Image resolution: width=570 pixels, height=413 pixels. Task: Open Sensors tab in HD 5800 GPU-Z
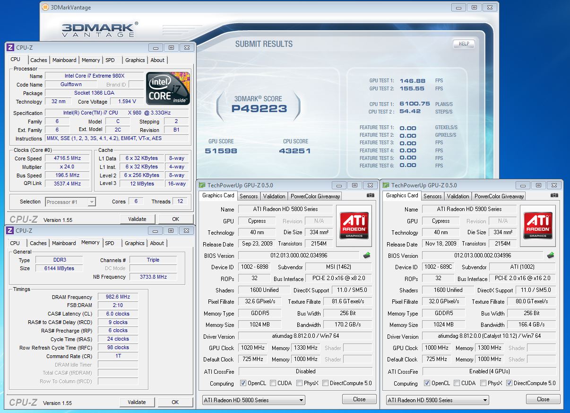(249, 196)
